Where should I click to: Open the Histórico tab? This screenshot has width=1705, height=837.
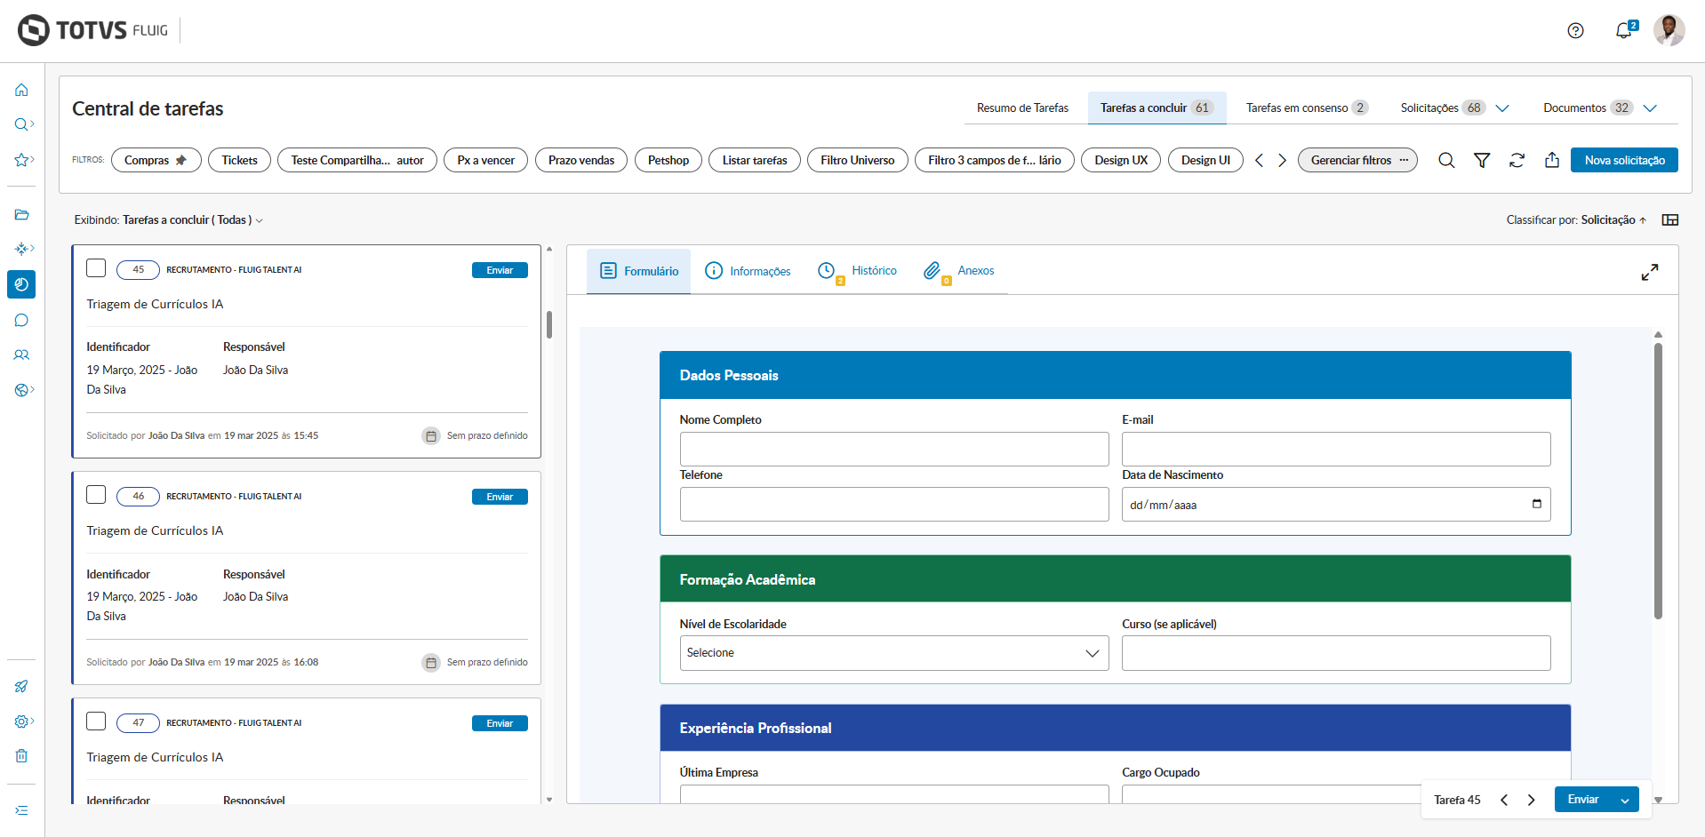click(858, 271)
